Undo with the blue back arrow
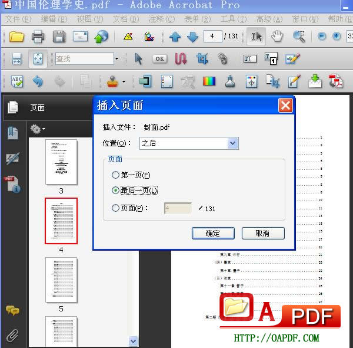This screenshot has height=348, width=353. pyautogui.click(x=38, y=81)
